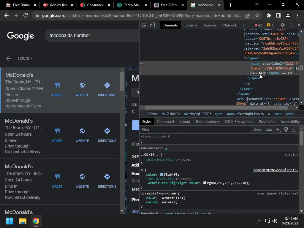The width and height of the screenshot is (304, 228).
Task: Share this page icon in the address bar
Action: 247,15
